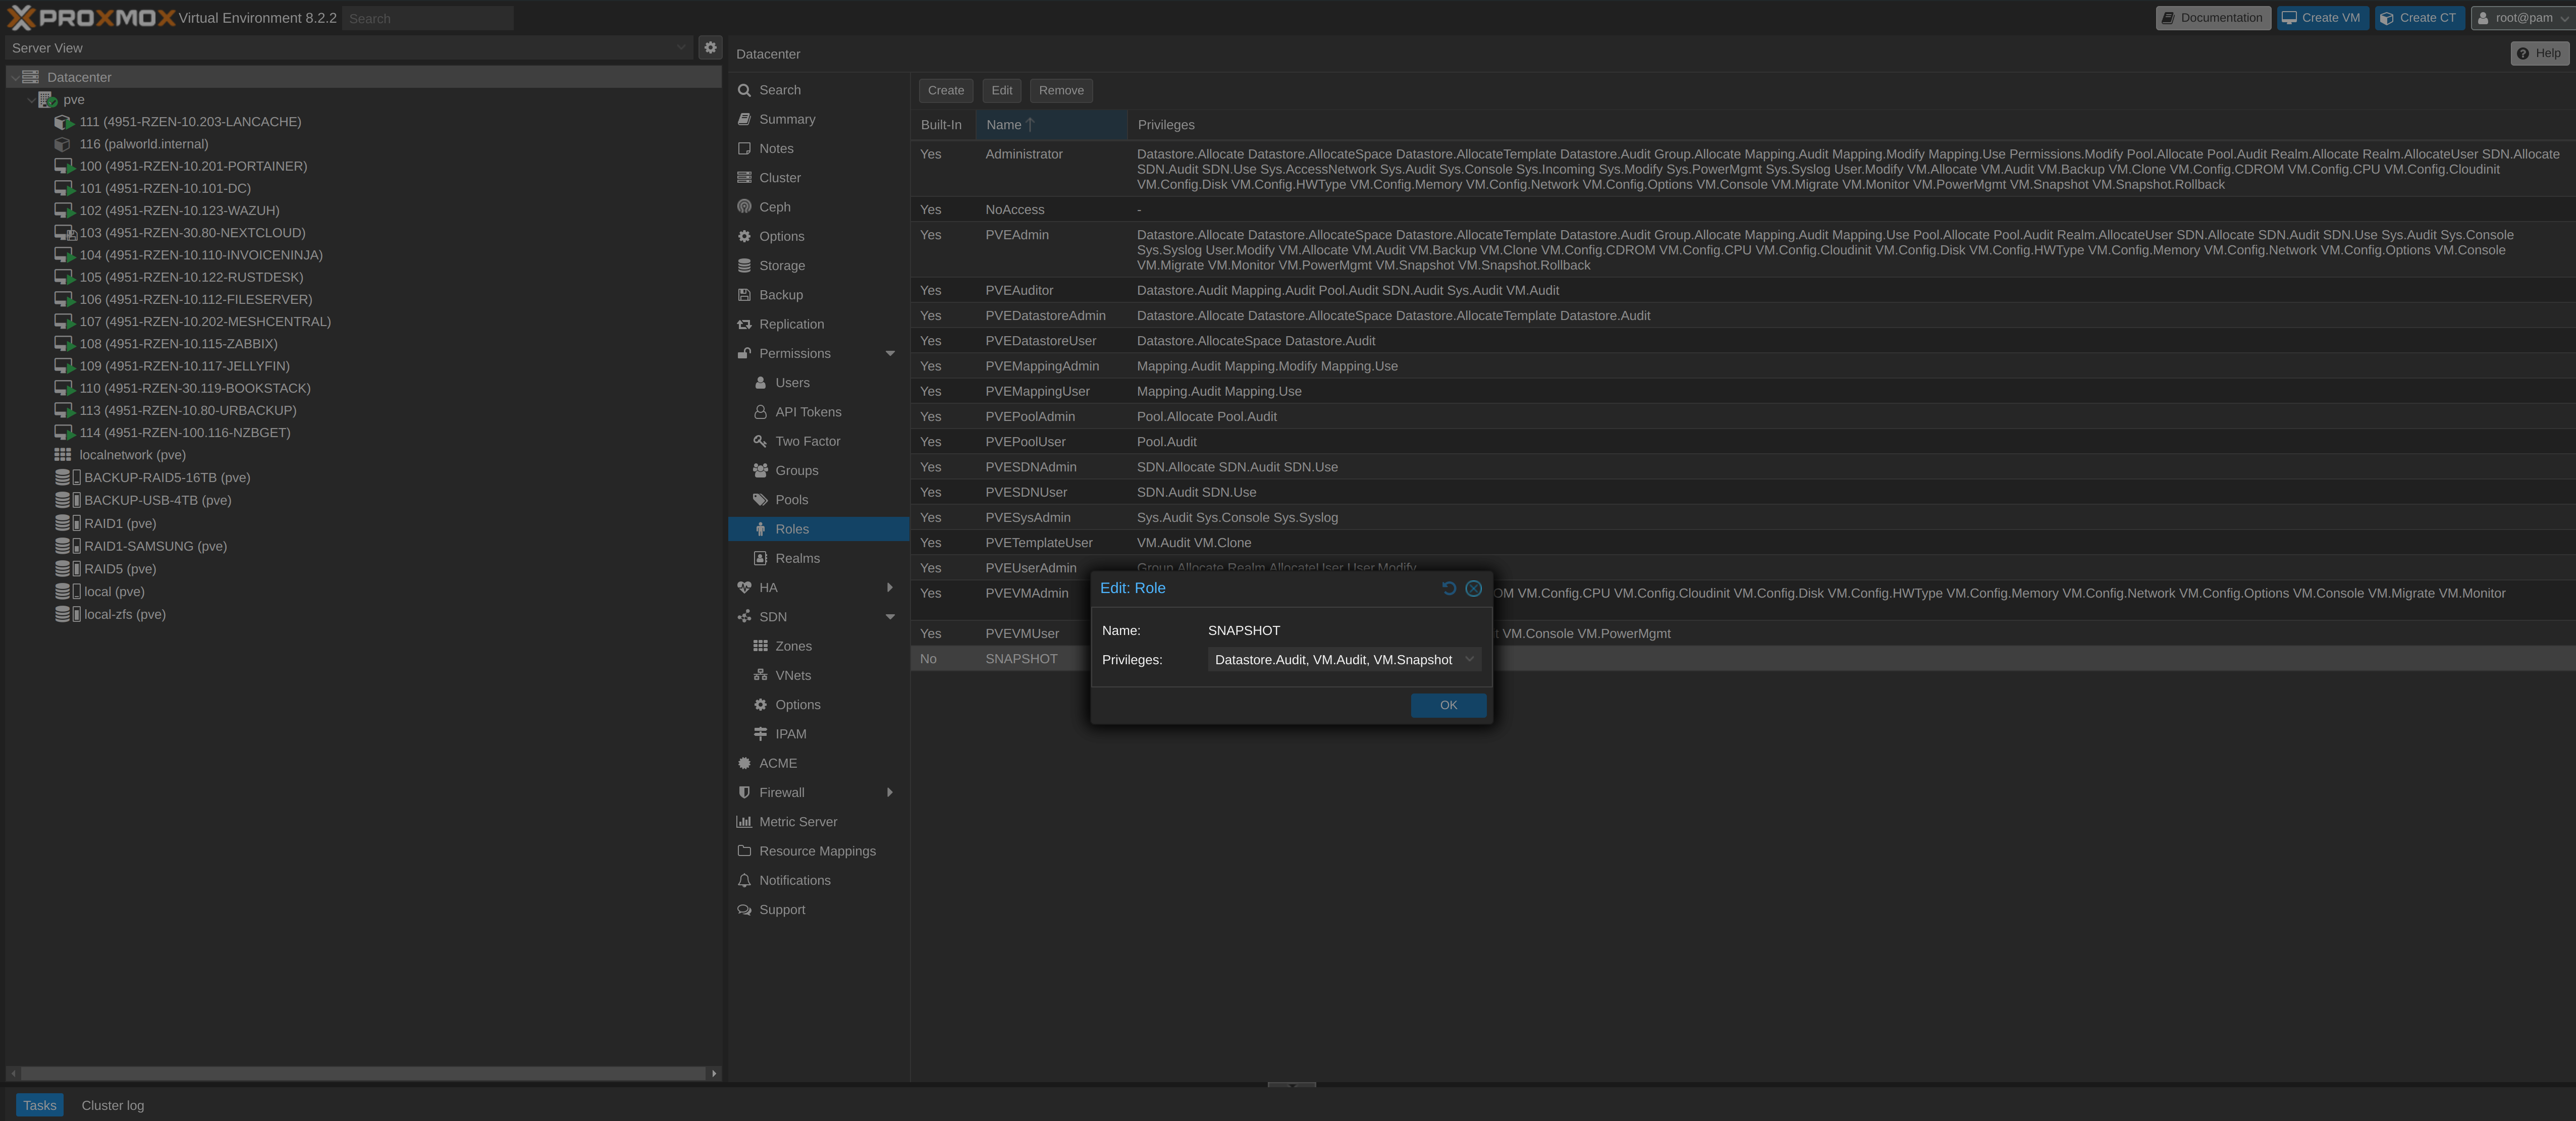The height and width of the screenshot is (1121, 2576).
Task: Expand the Firewall submenu arrow
Action: pyautogui.click(x=889, y=792)
